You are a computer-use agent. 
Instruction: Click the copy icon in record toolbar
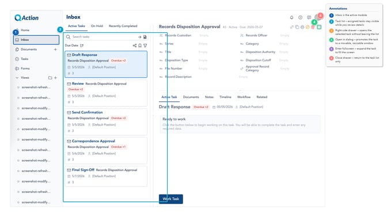tap(297, 27)
